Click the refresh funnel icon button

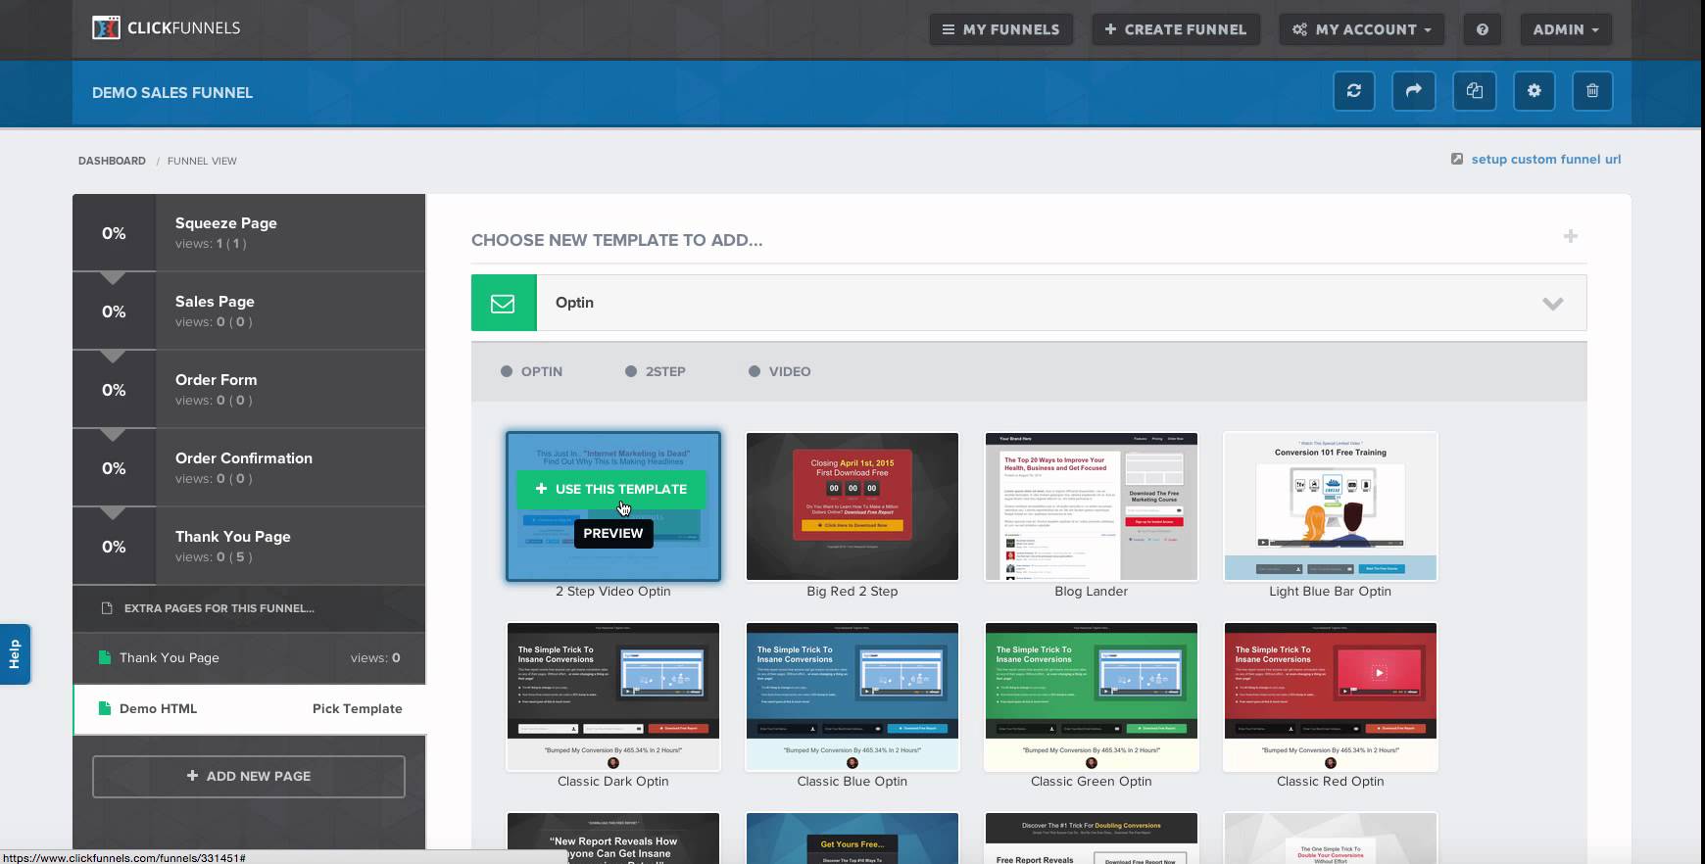click(1354, 91)
